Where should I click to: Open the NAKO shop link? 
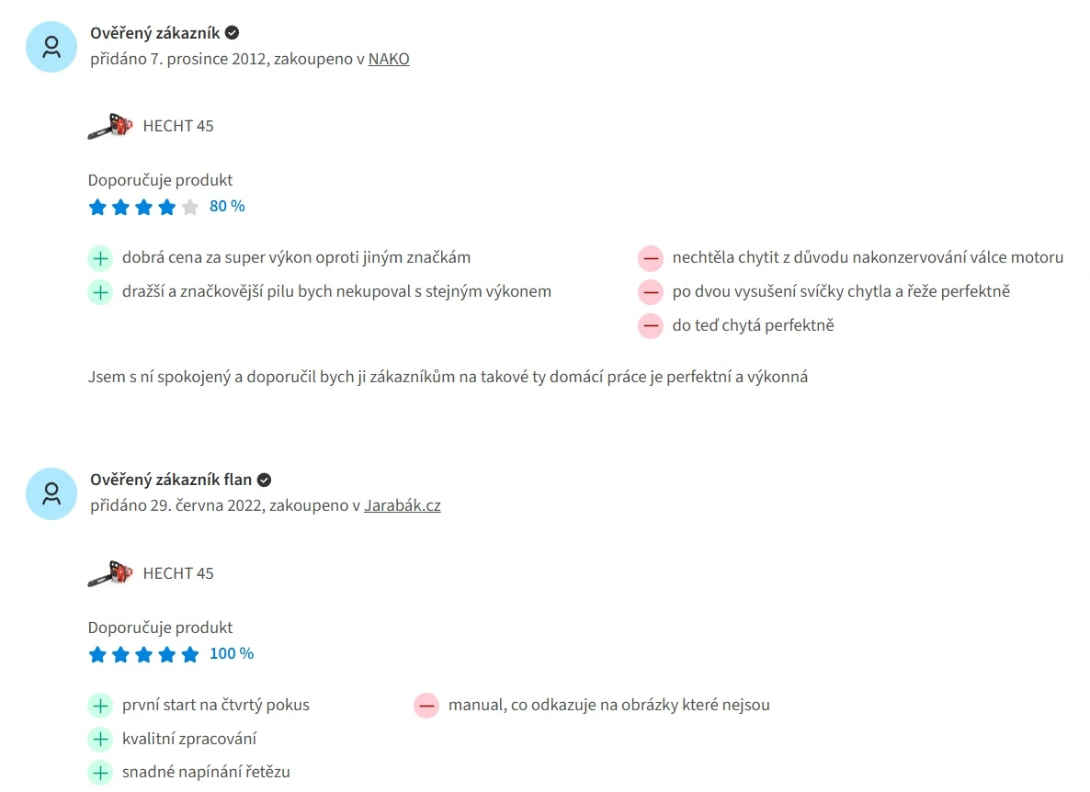click(389, 59)
